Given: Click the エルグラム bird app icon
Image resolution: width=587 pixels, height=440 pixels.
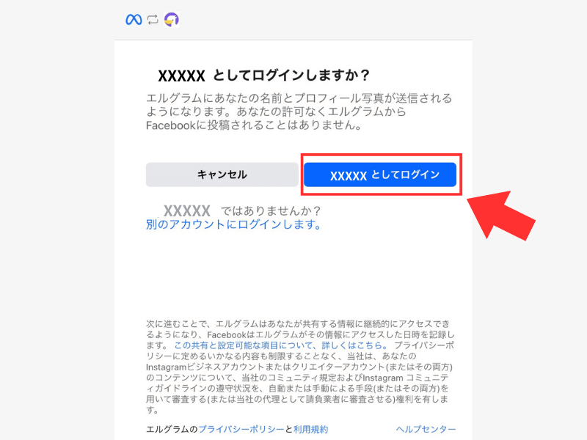Looking at the screenshot, I should [172, 20].
